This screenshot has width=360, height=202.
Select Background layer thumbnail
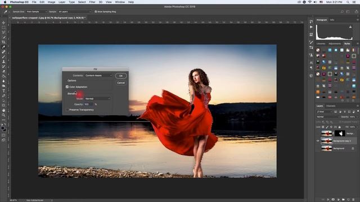tap(326, 148)
